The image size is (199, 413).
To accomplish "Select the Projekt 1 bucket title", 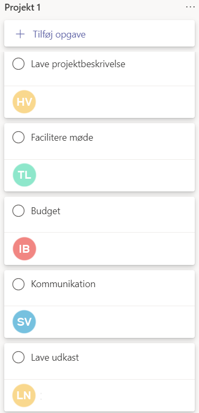I will [23, 7].
